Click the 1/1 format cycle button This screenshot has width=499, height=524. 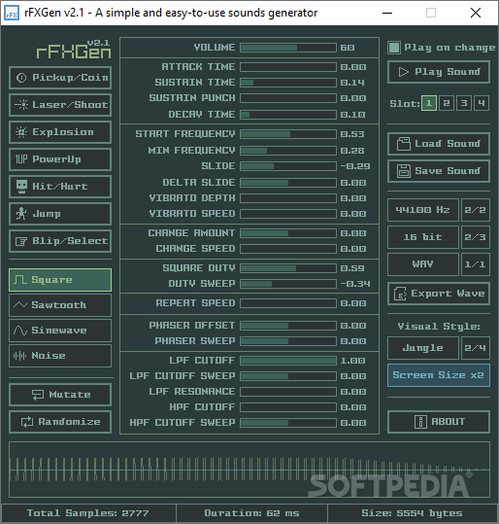coord(476,264)
